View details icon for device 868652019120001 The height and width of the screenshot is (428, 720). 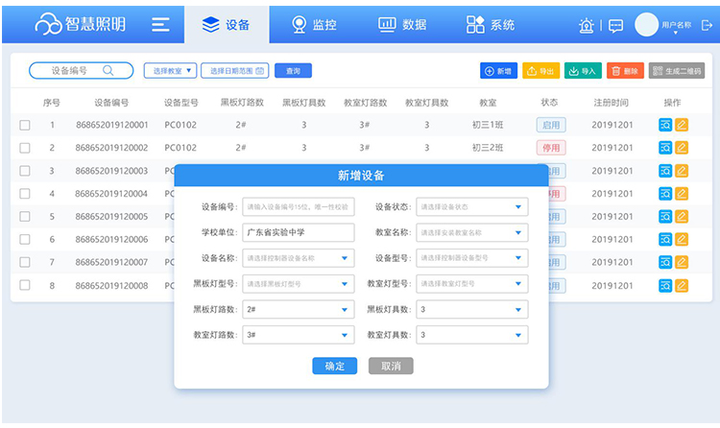665,125
